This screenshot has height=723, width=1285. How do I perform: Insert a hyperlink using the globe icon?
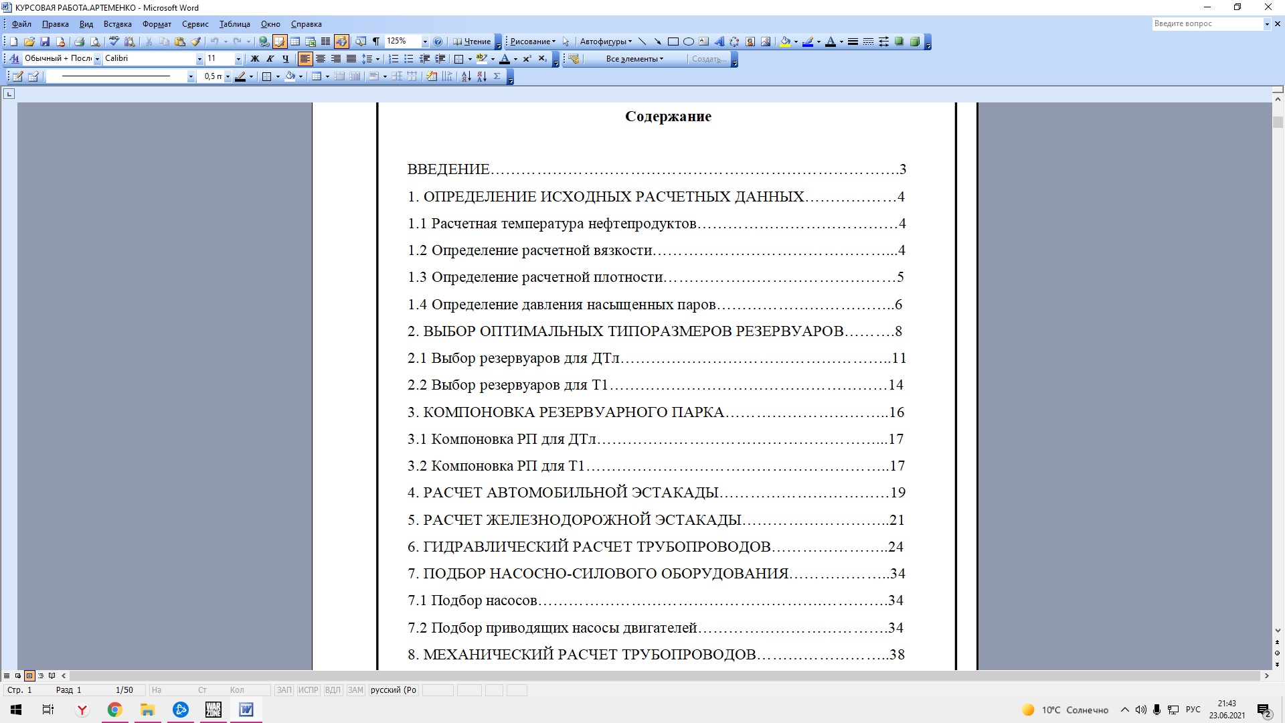click(x=264, y=42)
